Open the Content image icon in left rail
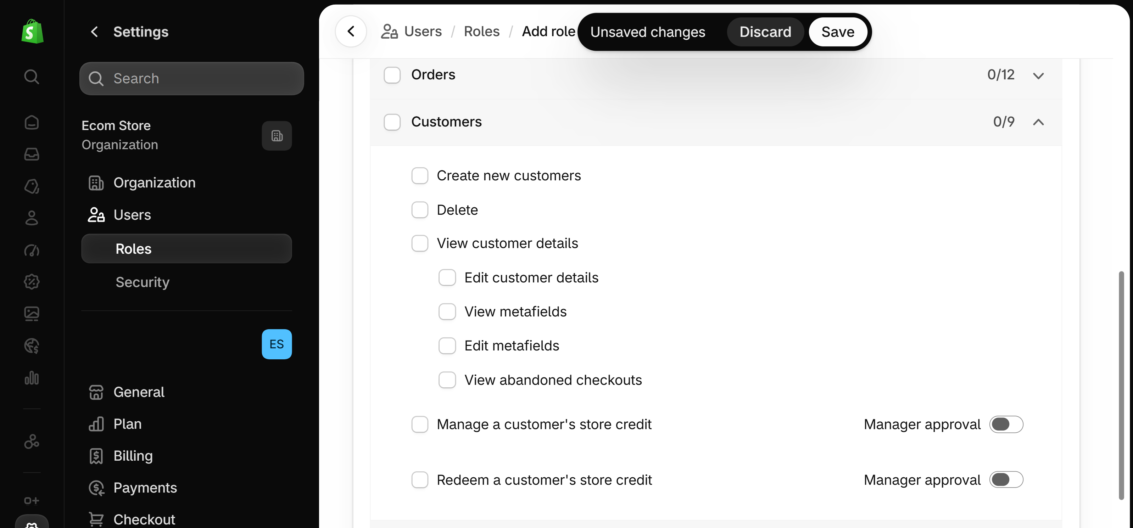The image size is (1133, 528). coord(32,314)
